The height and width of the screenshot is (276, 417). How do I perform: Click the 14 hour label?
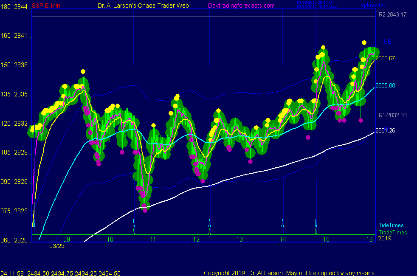coord(283,239)
